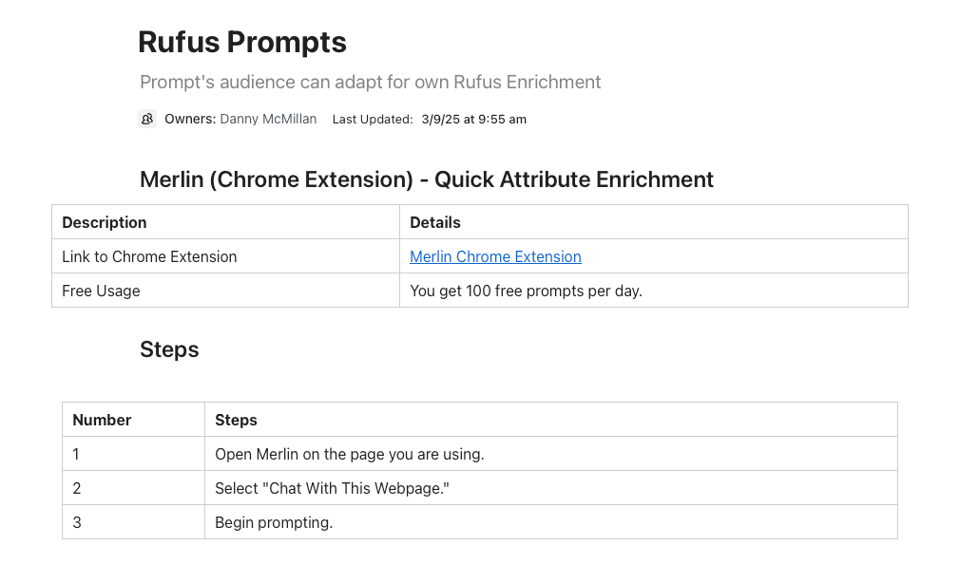The height and width of the screenshot is (564, 960).
Task: Click the Details column header
Action: tap(435, 222)
